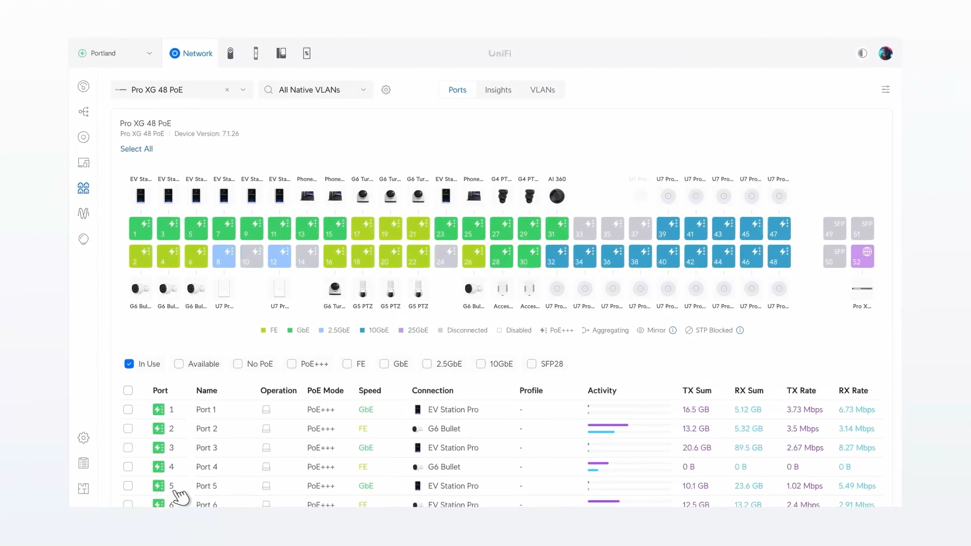Open the UniFi Devices sidebar icon

tap(83, 137)
